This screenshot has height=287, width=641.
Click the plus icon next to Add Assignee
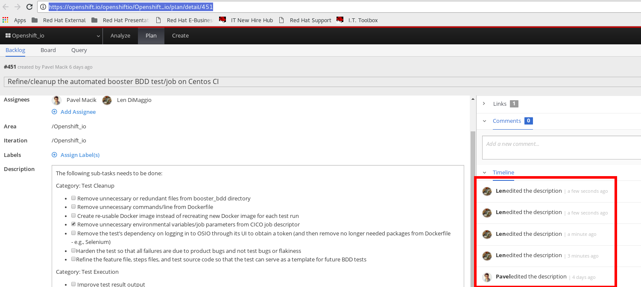pos(54,112)
